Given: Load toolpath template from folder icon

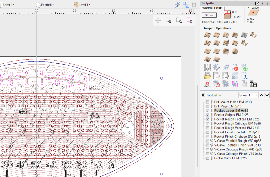Looking at the screenshot, I should point(207,76).
